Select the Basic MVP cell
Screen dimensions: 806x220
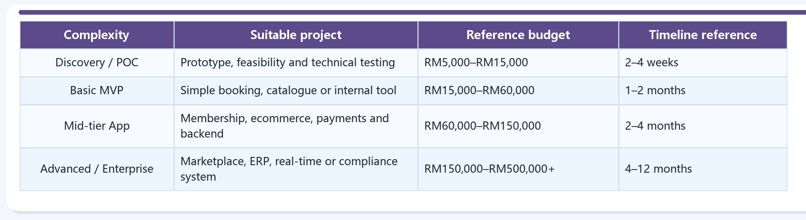97,90
